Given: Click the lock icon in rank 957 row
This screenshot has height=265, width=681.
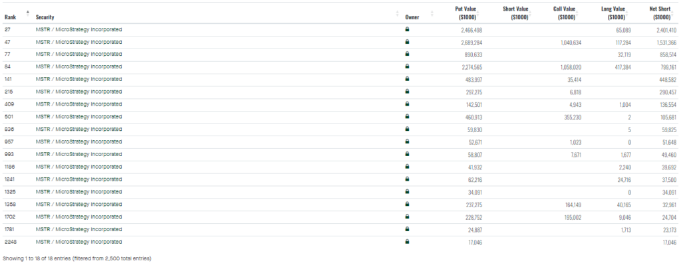Looking at the screenshot, I should [x=407, y=142].
